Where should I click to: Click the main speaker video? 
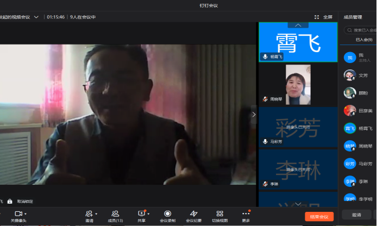point(128,115)
